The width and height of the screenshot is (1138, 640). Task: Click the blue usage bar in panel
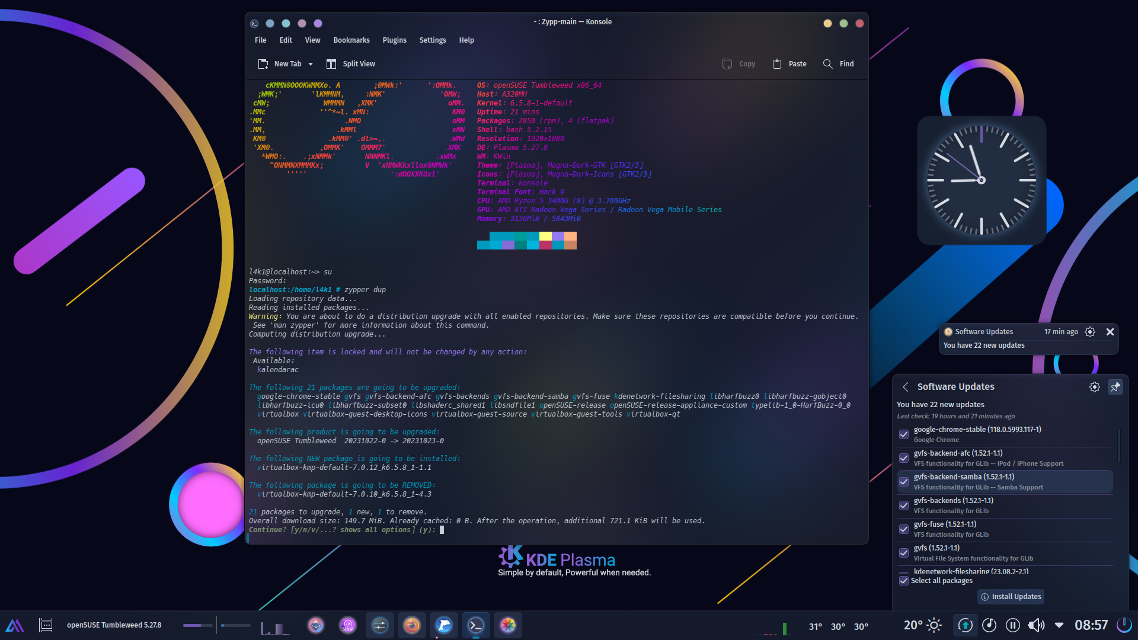(x=236, y=625)
